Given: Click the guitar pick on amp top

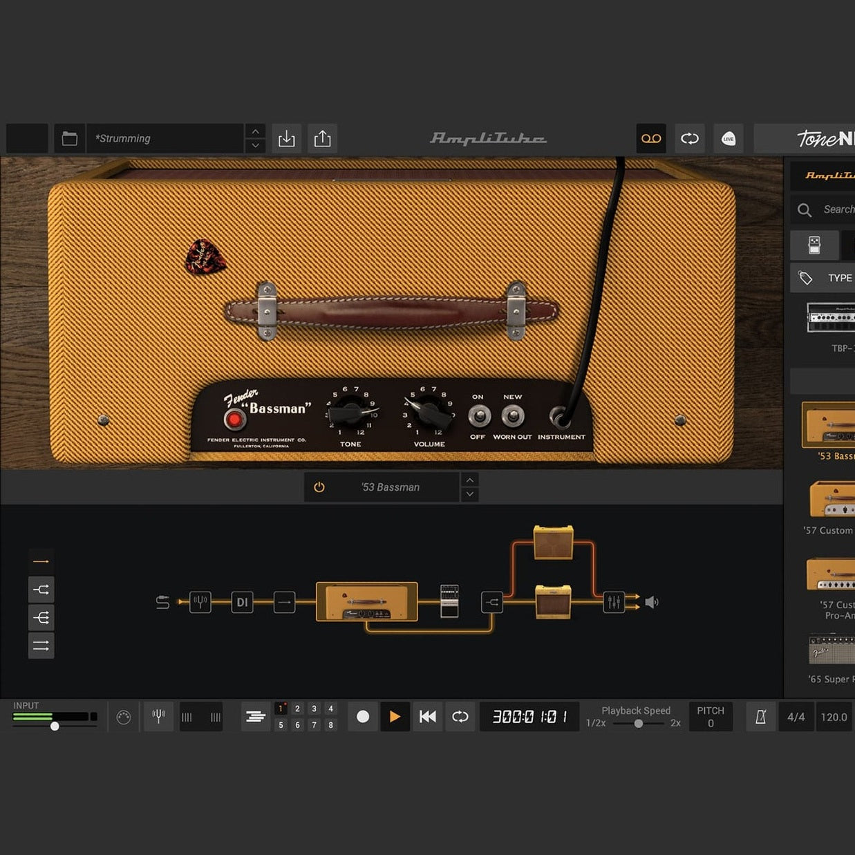Looking at the screenshot, I should click(x=205, y=257).
